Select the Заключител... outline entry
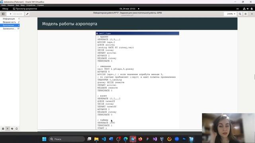 click(10, 29)
